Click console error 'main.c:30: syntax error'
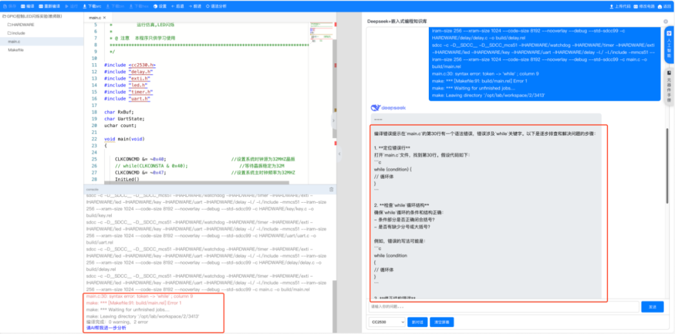The image size is (675, 334). 139,296
